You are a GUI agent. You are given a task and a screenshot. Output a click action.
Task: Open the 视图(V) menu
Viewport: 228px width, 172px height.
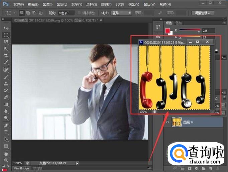[x=134, y=4]
